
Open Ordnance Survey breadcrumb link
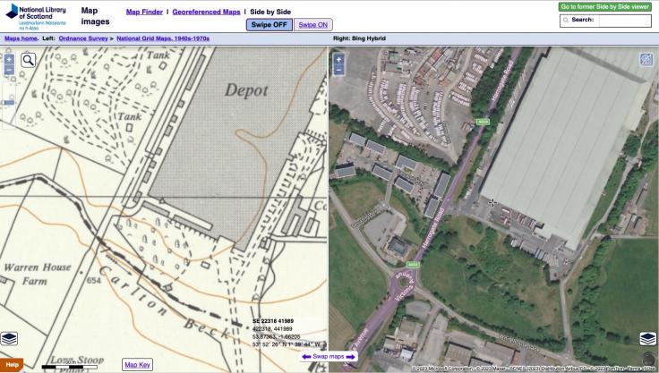(82, 39)
